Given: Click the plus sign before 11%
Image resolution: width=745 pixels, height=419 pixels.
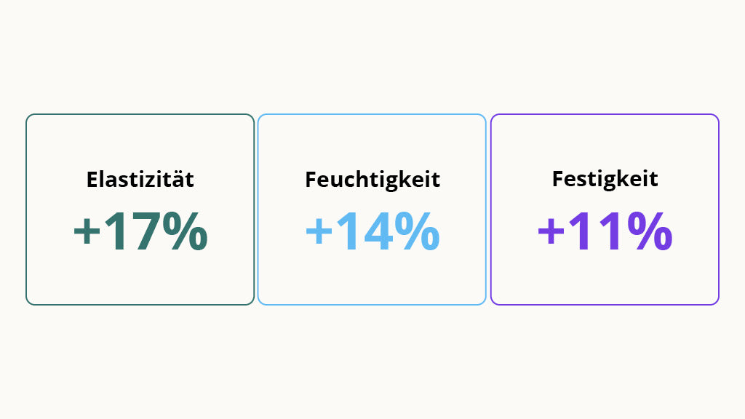Looking at the screenshot, I should coord(551,232).
